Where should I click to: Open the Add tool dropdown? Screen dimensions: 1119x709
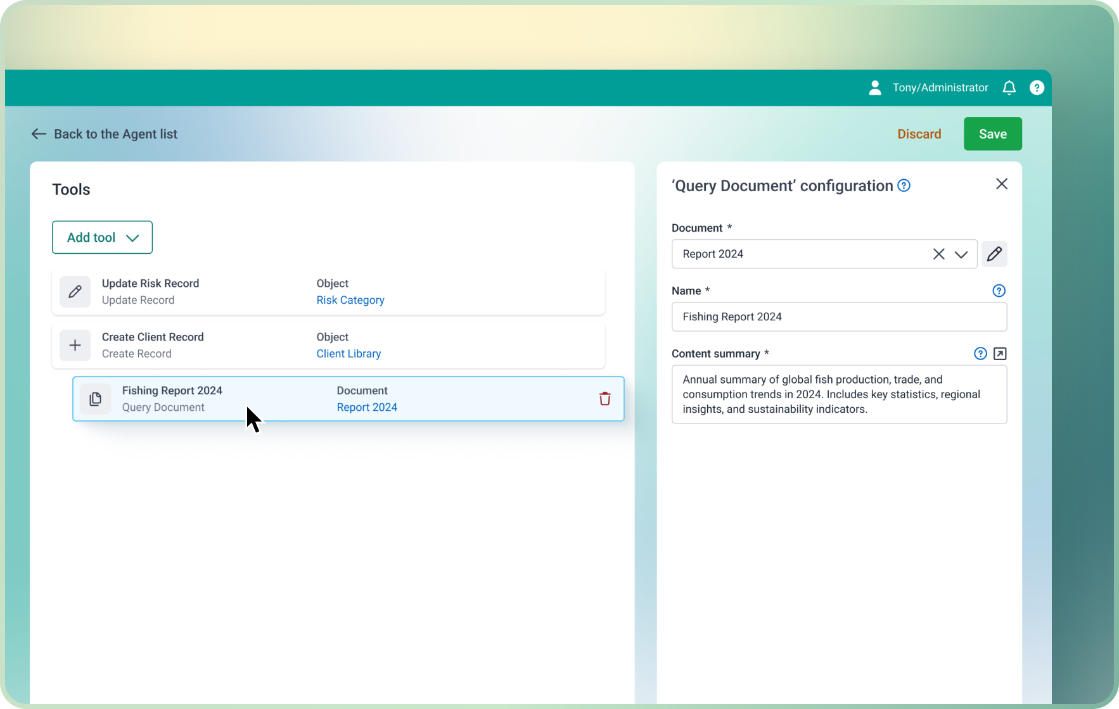click(102, 237)
